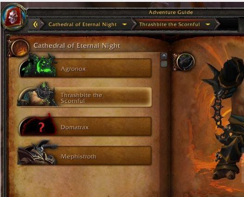Click the Adventure Guide title bar
Screen dimensions: 244x197
click(171, 12)
